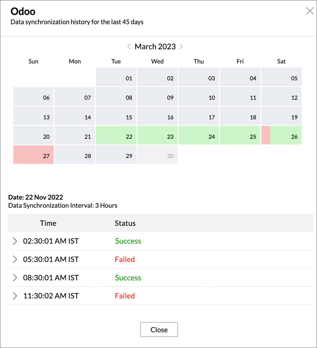Select day 26 on the calendar
The width and height of the screenshot is (317, 348).
(x=286, y=135)
